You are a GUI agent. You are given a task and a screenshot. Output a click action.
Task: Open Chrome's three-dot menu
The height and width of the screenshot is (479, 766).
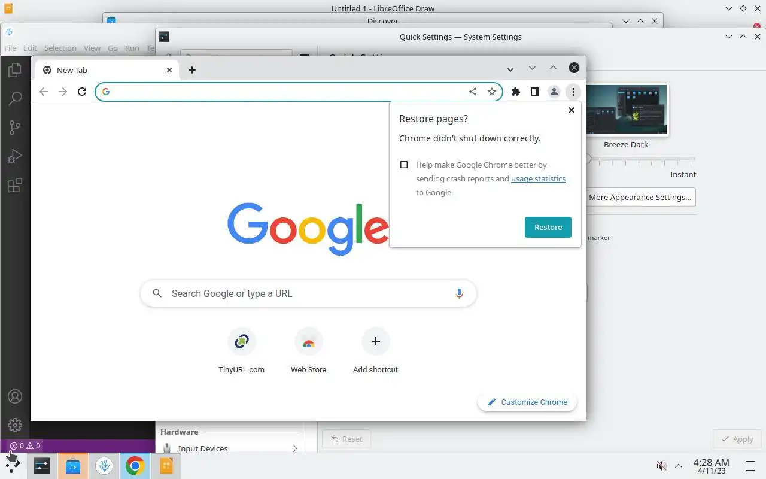[573, 92]
